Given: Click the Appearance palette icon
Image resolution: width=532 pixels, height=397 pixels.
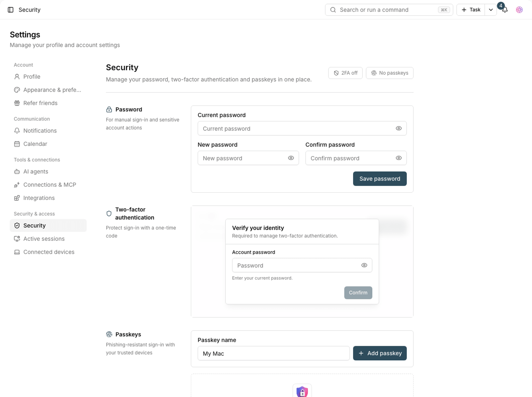Looking at the screenshot, I should pyautogui.click(x=17, y=90).
